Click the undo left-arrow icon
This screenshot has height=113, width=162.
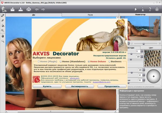(37, 9)
